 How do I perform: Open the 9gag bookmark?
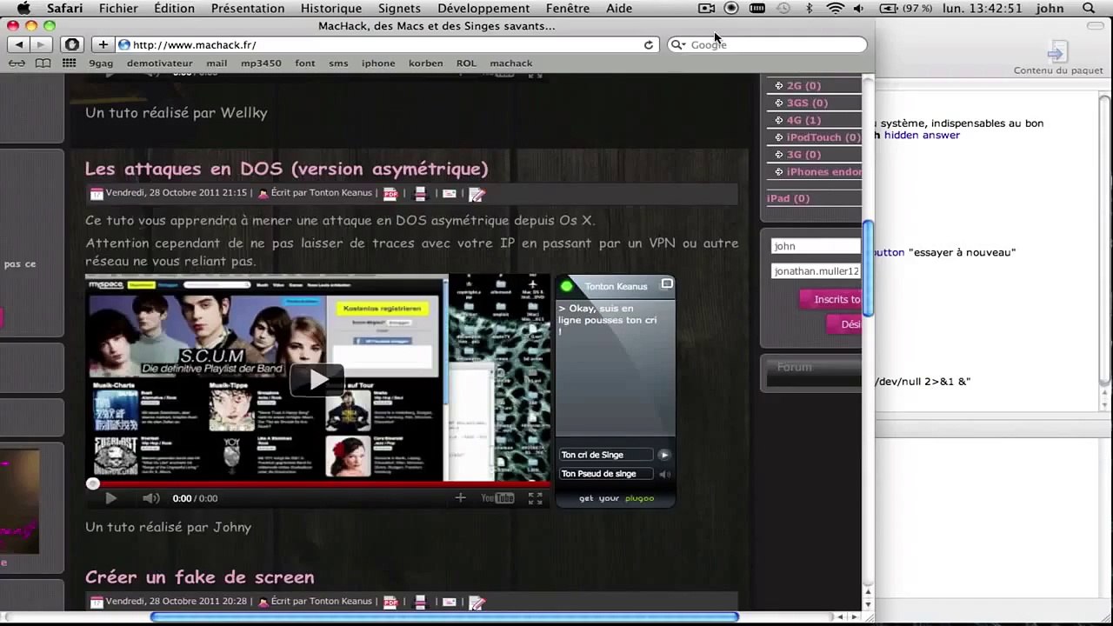pos(101,63)
